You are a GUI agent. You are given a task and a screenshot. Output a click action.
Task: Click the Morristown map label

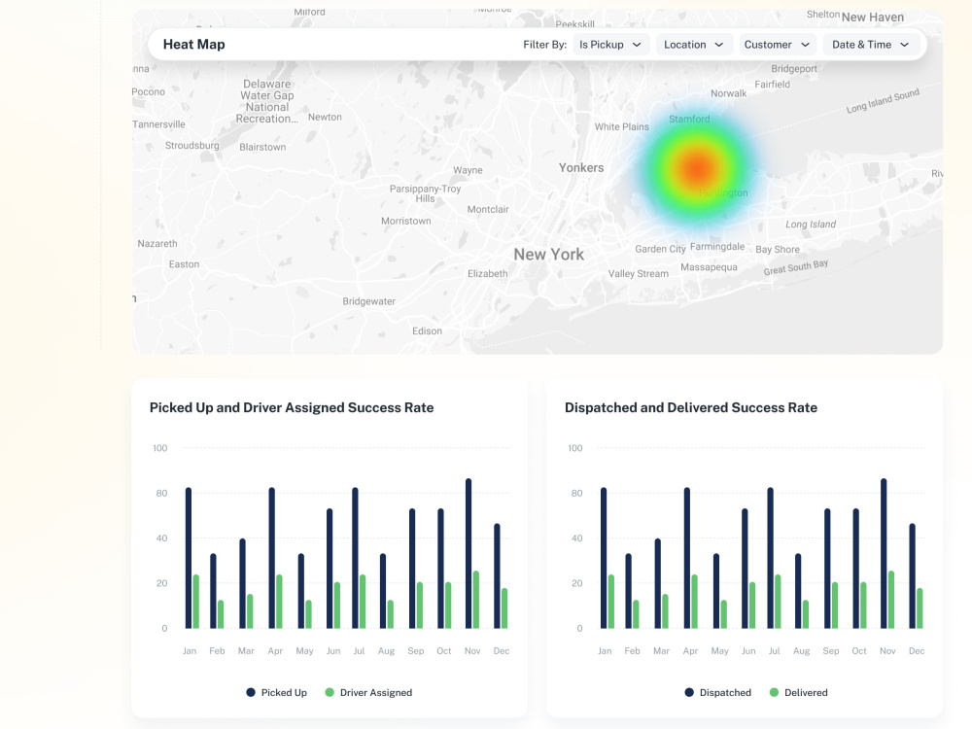[x=406, y=221]
